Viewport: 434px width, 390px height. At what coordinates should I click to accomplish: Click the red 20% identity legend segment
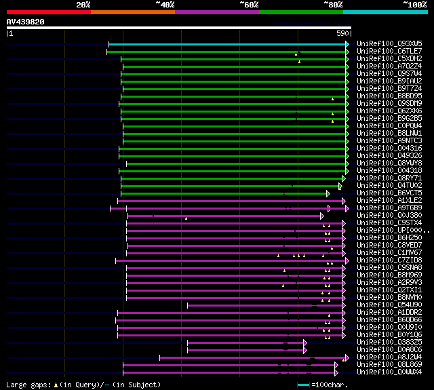(x=49, y=12)
